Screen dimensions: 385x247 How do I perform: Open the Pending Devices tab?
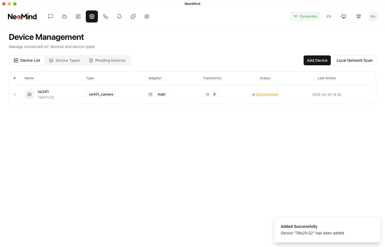pos(107,60)
